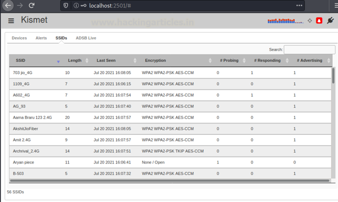Screen dimensions: 338x202
Task: Sort table by # Probing column
Action: (230, 60)
